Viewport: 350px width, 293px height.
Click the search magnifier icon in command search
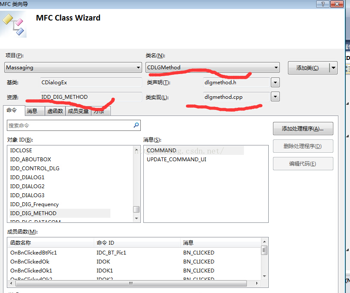[x=136, y=125]
